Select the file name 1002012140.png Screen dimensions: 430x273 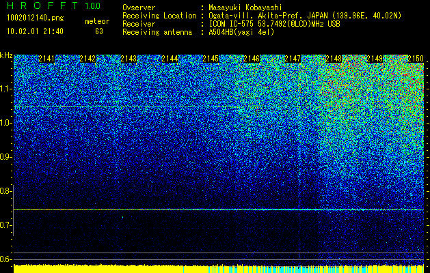[36, 18]
